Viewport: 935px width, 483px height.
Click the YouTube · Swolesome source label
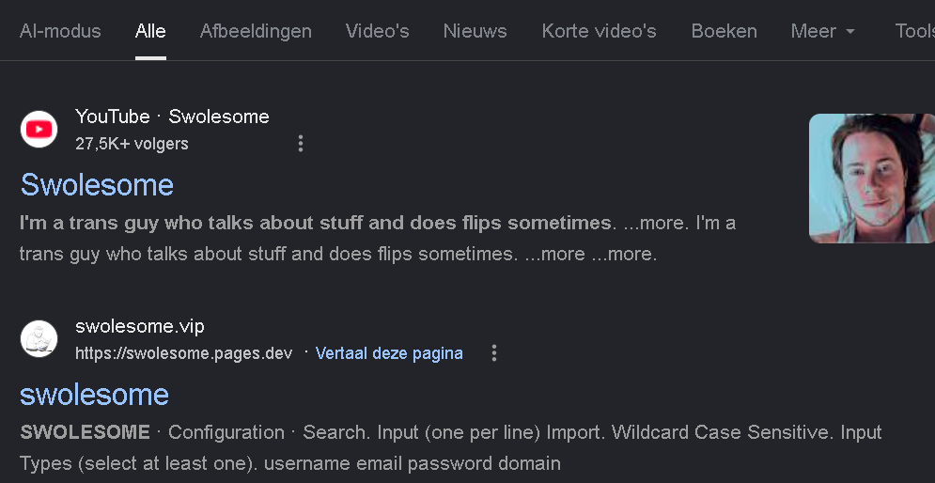click(x=172, y=117)
